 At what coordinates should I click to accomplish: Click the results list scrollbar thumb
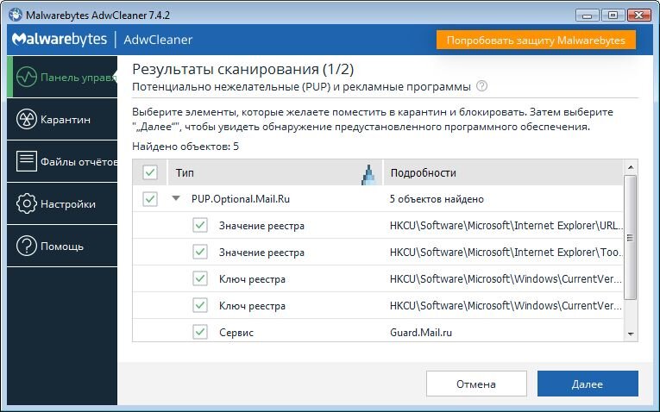coord(630,238)
